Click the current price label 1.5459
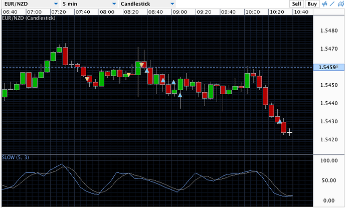The height and width of the screenshot is (208, 346). point(329,67)
